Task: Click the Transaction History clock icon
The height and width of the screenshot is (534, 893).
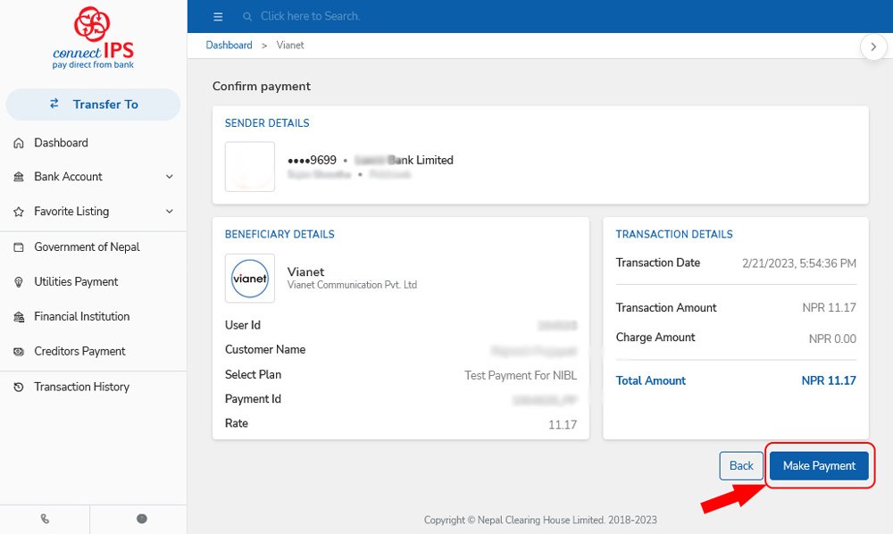Action: click(19, 388)
